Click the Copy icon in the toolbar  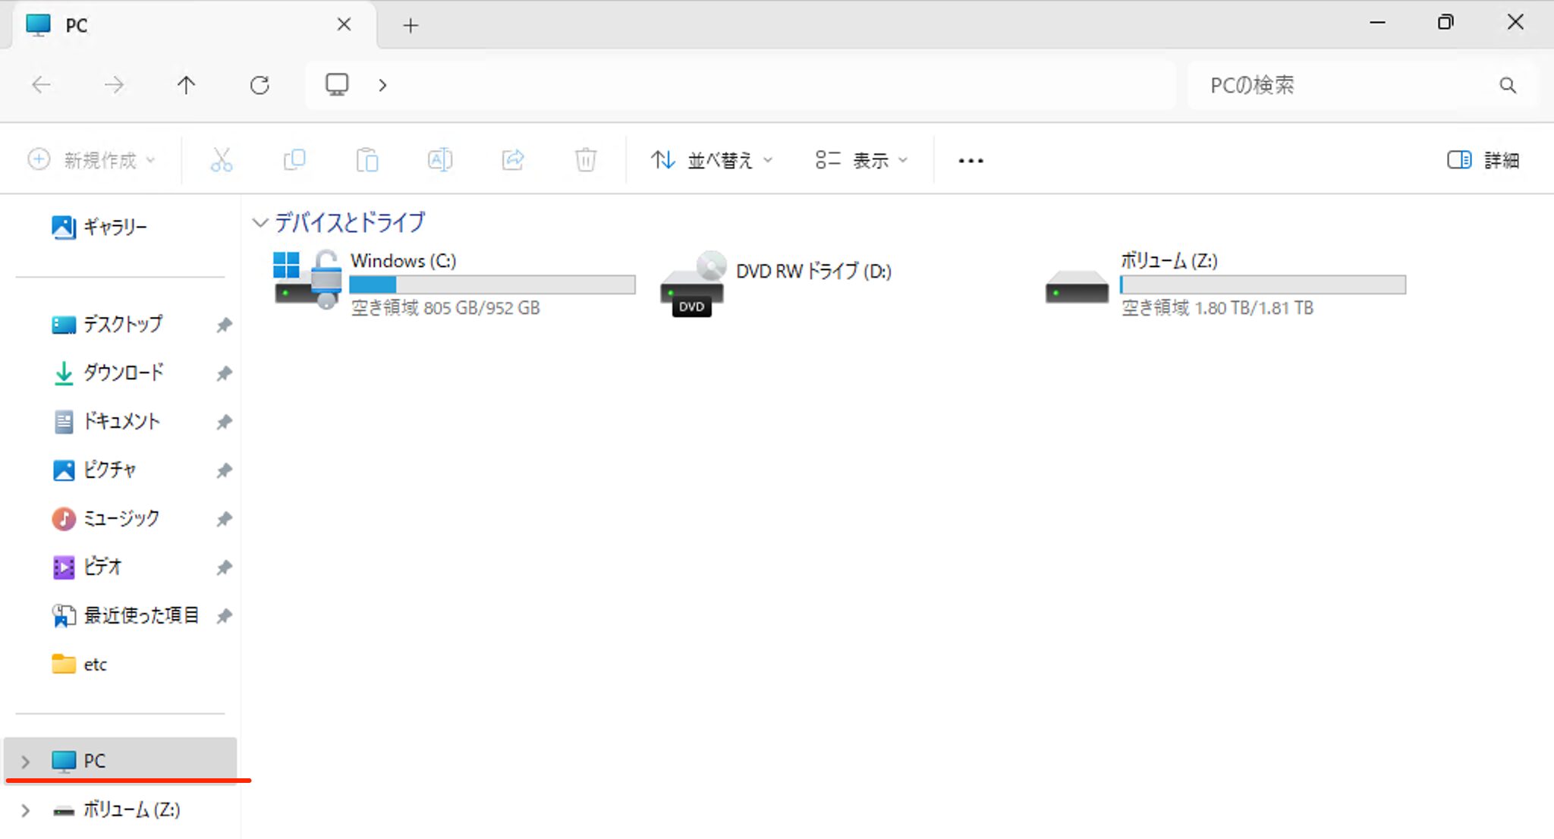coord(294,160)
